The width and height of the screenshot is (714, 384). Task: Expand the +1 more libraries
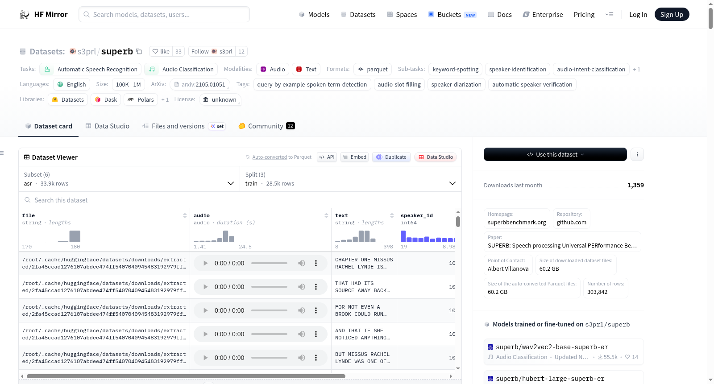tap(165, 99)
